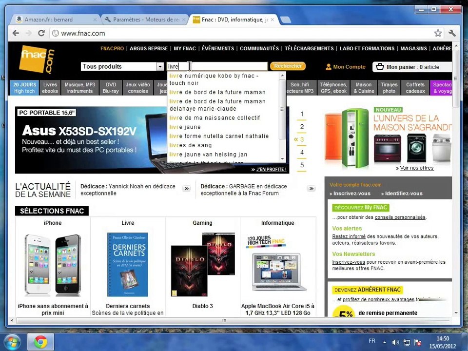Viewport: 468px width, 351px height.
Task: Go to banner slide 5
Action: point(302,165)
